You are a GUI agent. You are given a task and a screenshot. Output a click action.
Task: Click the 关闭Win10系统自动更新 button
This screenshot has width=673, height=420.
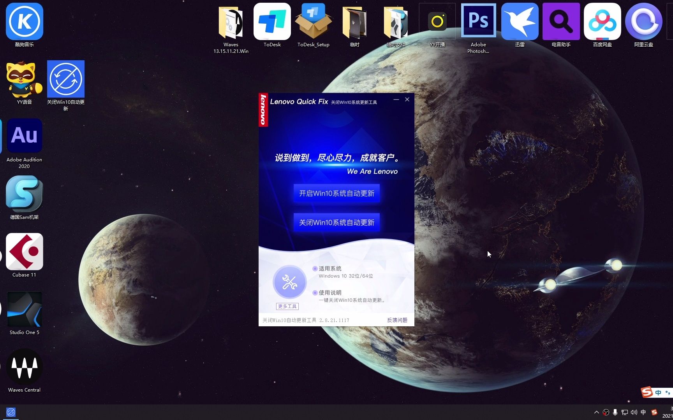(x=336, y=222)
